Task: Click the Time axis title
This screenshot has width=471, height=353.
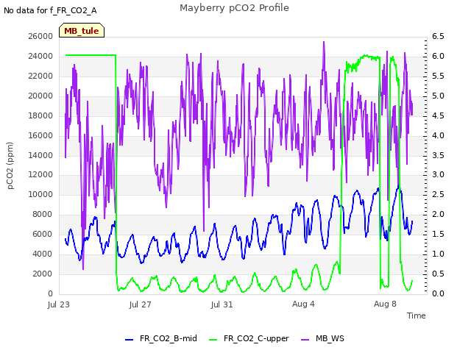Action: (x=417, y=315)
